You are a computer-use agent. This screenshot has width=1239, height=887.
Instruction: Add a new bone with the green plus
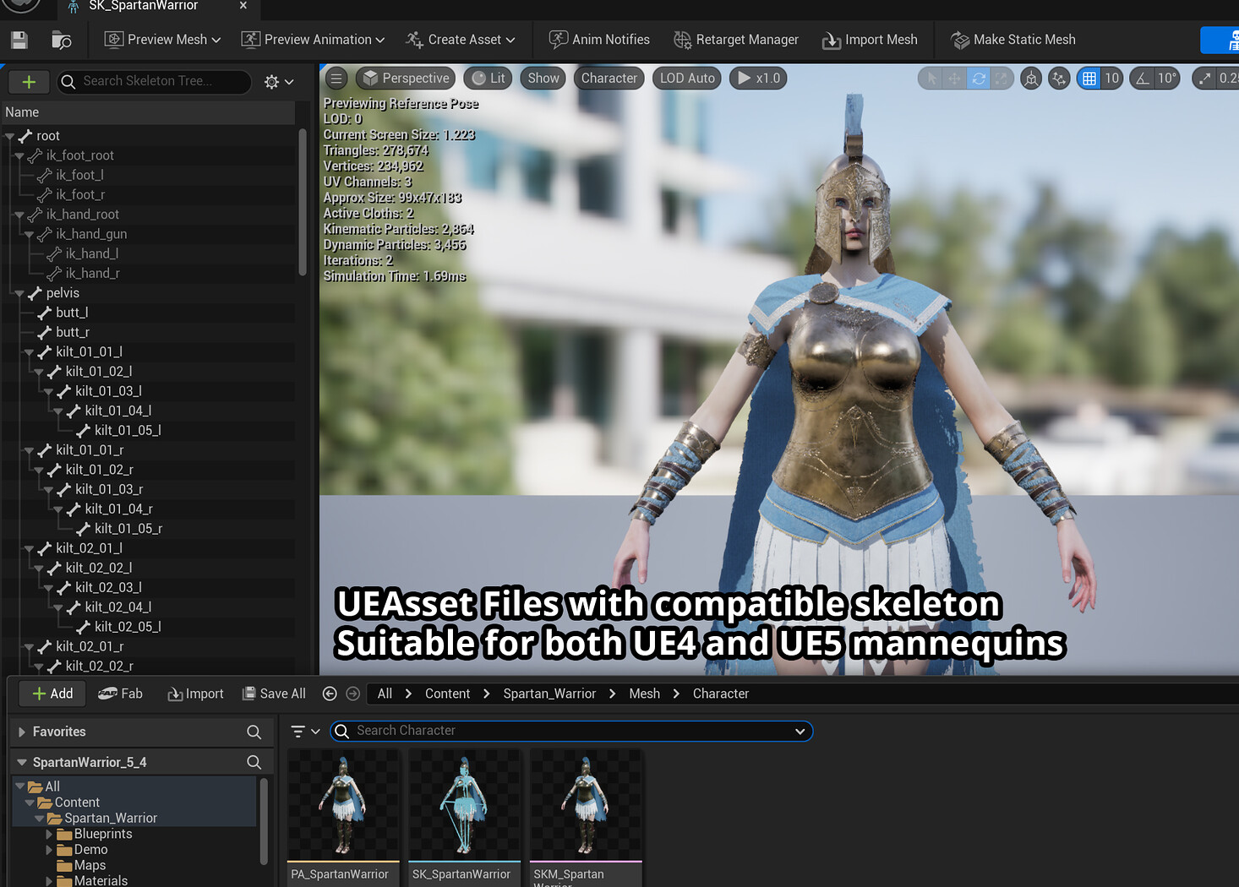click(29, 82)
